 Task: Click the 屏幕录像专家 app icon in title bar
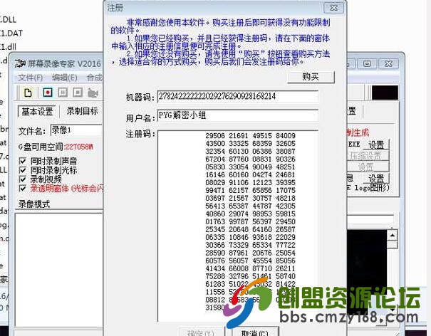[x=20, y=63]
